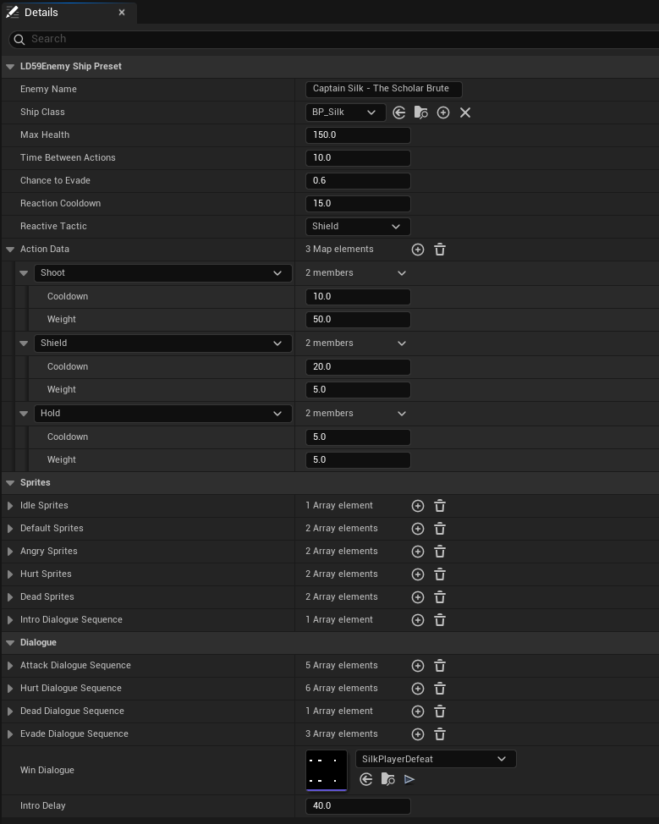Use selected asset for Ship Class

click(399, 113)
